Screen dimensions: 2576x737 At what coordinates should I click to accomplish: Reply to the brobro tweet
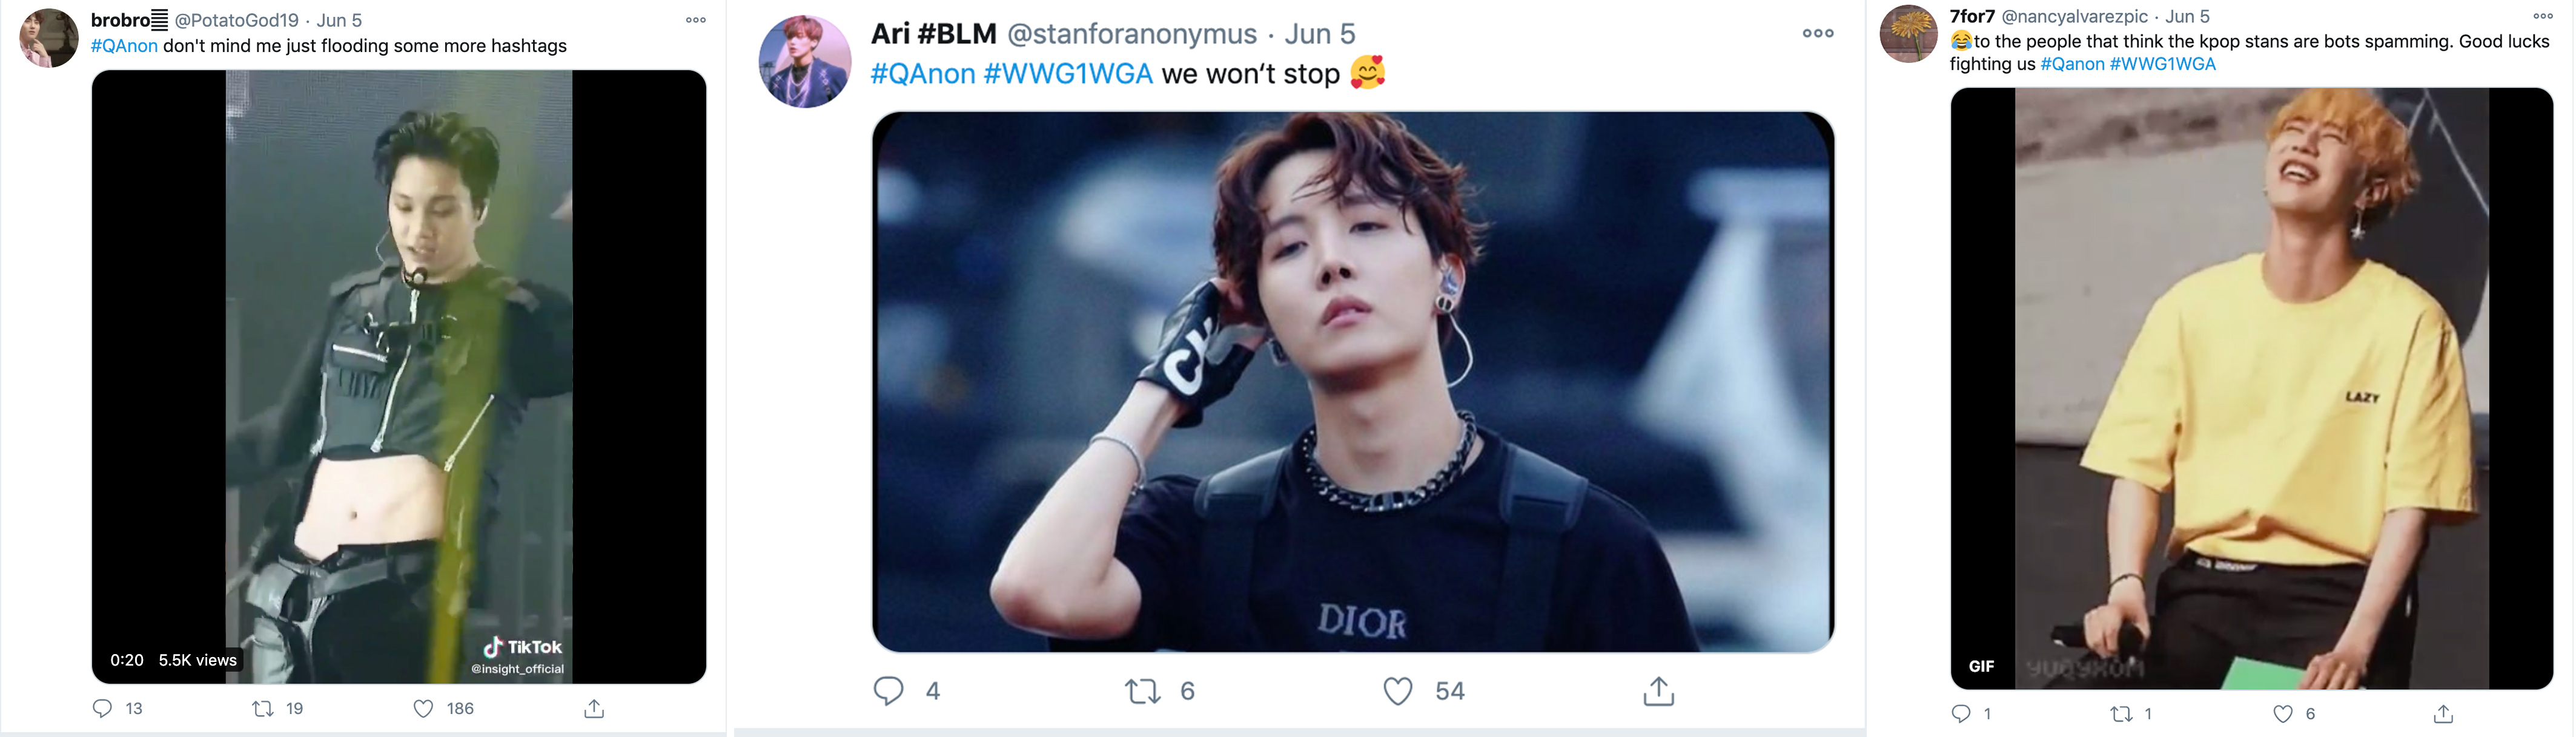point(102,709)
